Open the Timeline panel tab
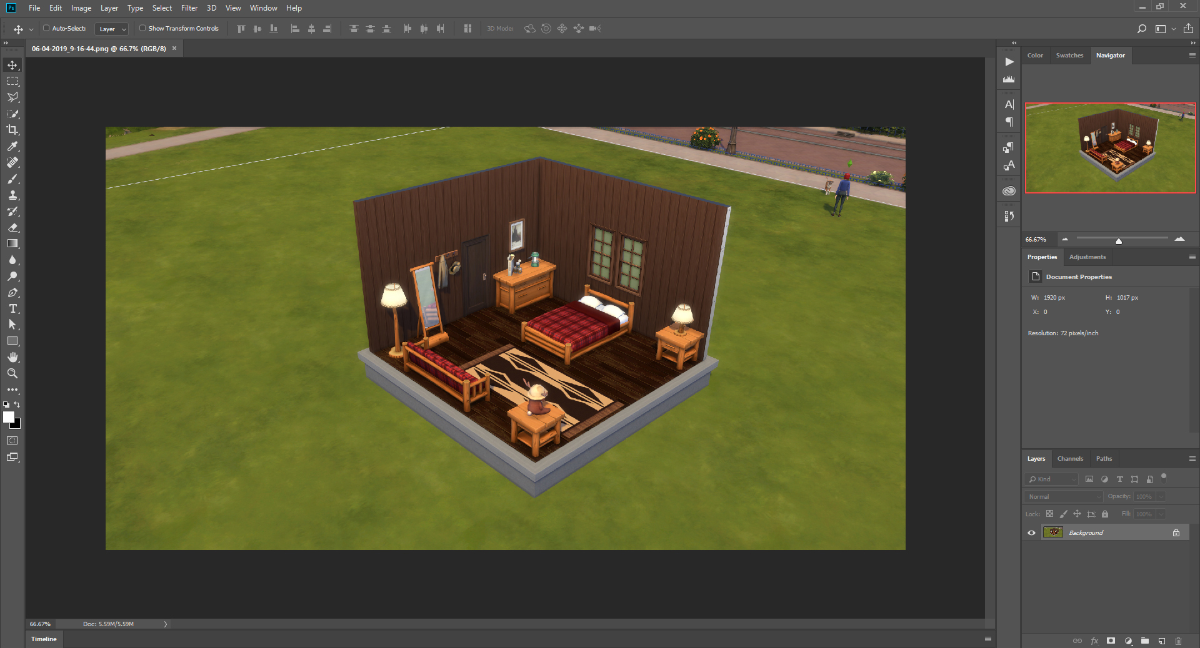Screen dimensions: 1200x648 44,639
